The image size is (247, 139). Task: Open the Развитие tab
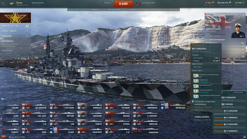click(x=133, y=10)
